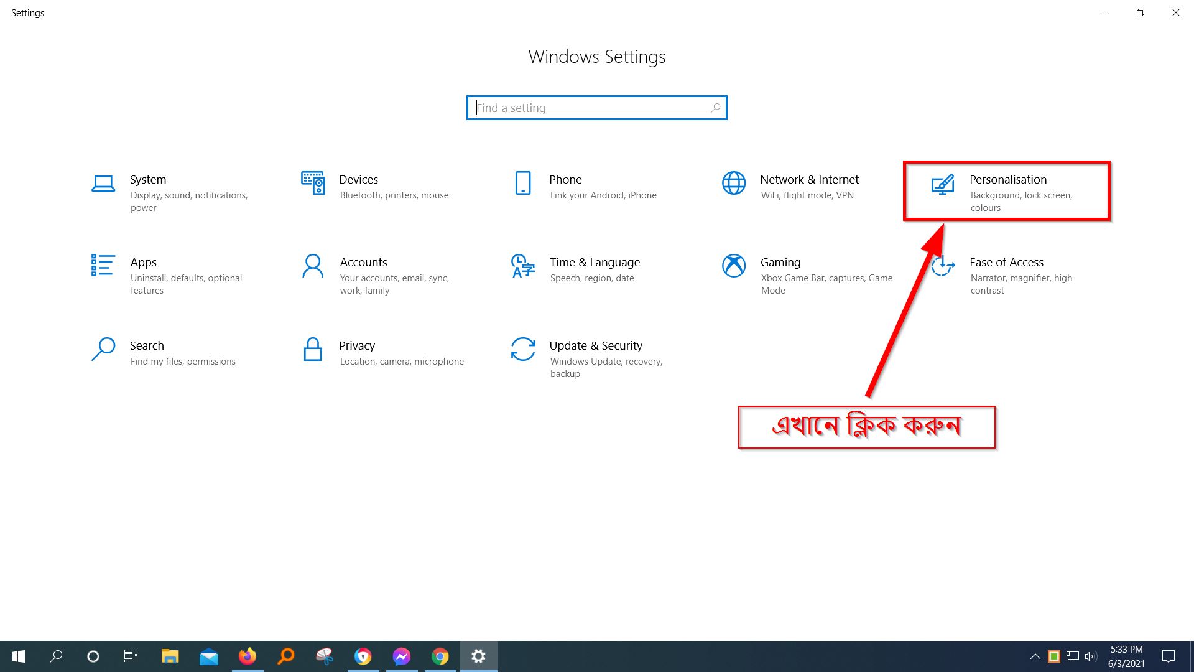Open the Devices title link
This screenshot has height=672, width=1194.
coord(359,179)
